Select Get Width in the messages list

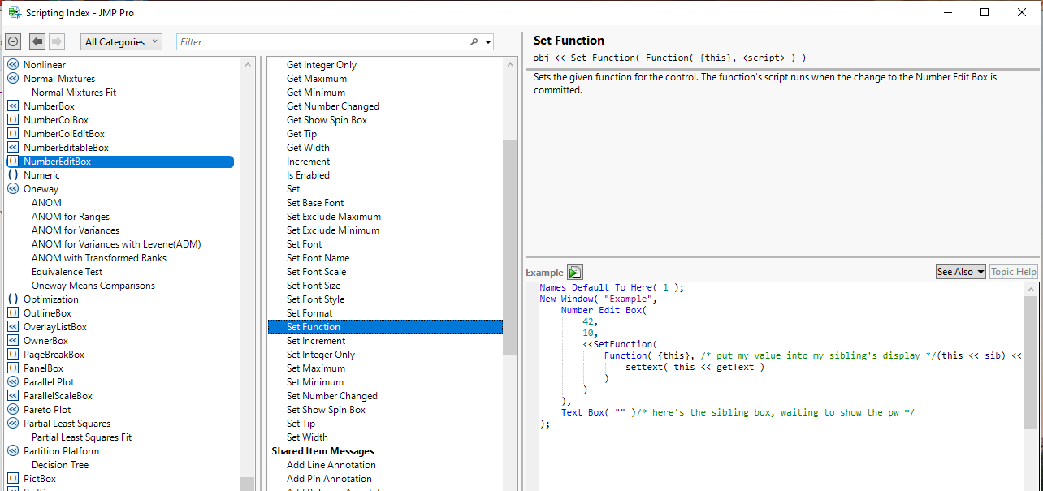pos(306,147)
